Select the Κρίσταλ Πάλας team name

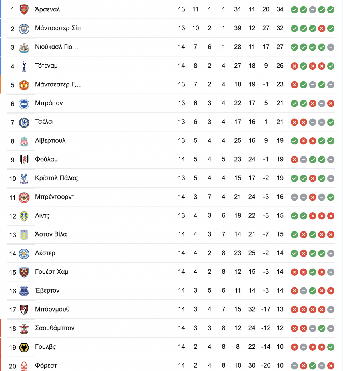click(x=56, y=178)
